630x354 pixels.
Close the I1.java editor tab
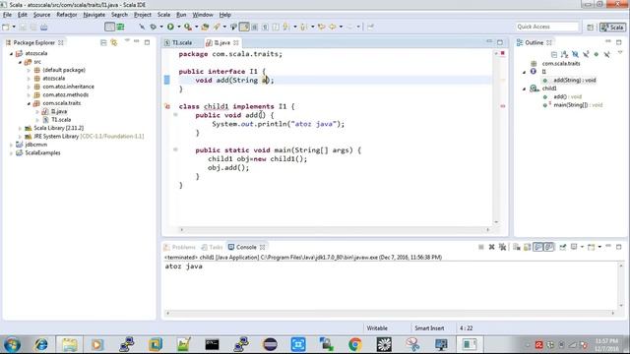point(236,42)
